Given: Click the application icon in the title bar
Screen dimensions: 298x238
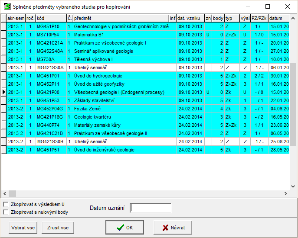Looking at the screenshot, I should pyautogui.click(x=7, y=7).
